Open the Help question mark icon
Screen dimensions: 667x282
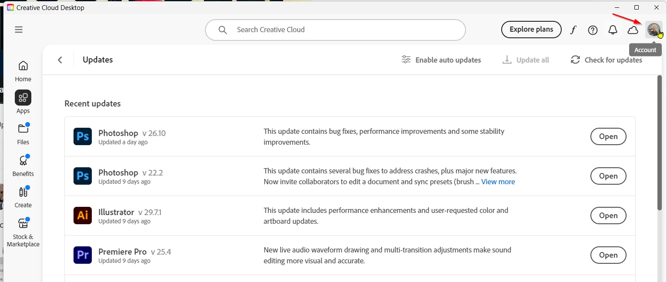[x=593, y=30]
